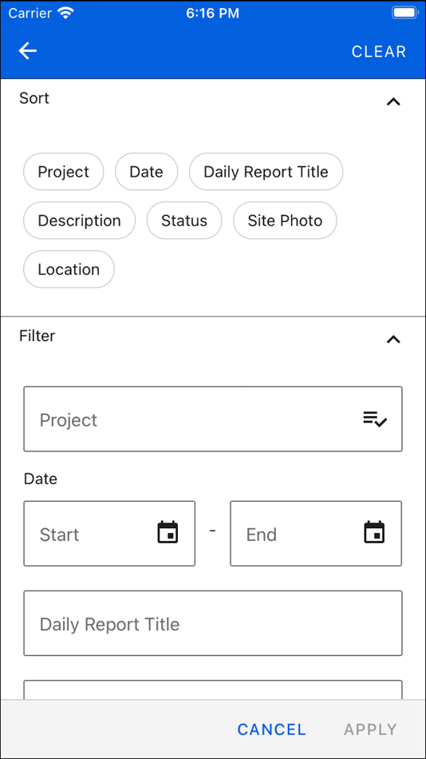Tap the CANCEL button
The width and height of the screenshot is (426, 759).
pos(272,729)
